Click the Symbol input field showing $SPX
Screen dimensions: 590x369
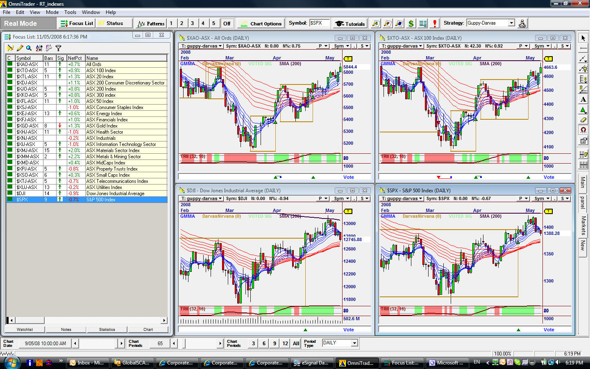319,23
